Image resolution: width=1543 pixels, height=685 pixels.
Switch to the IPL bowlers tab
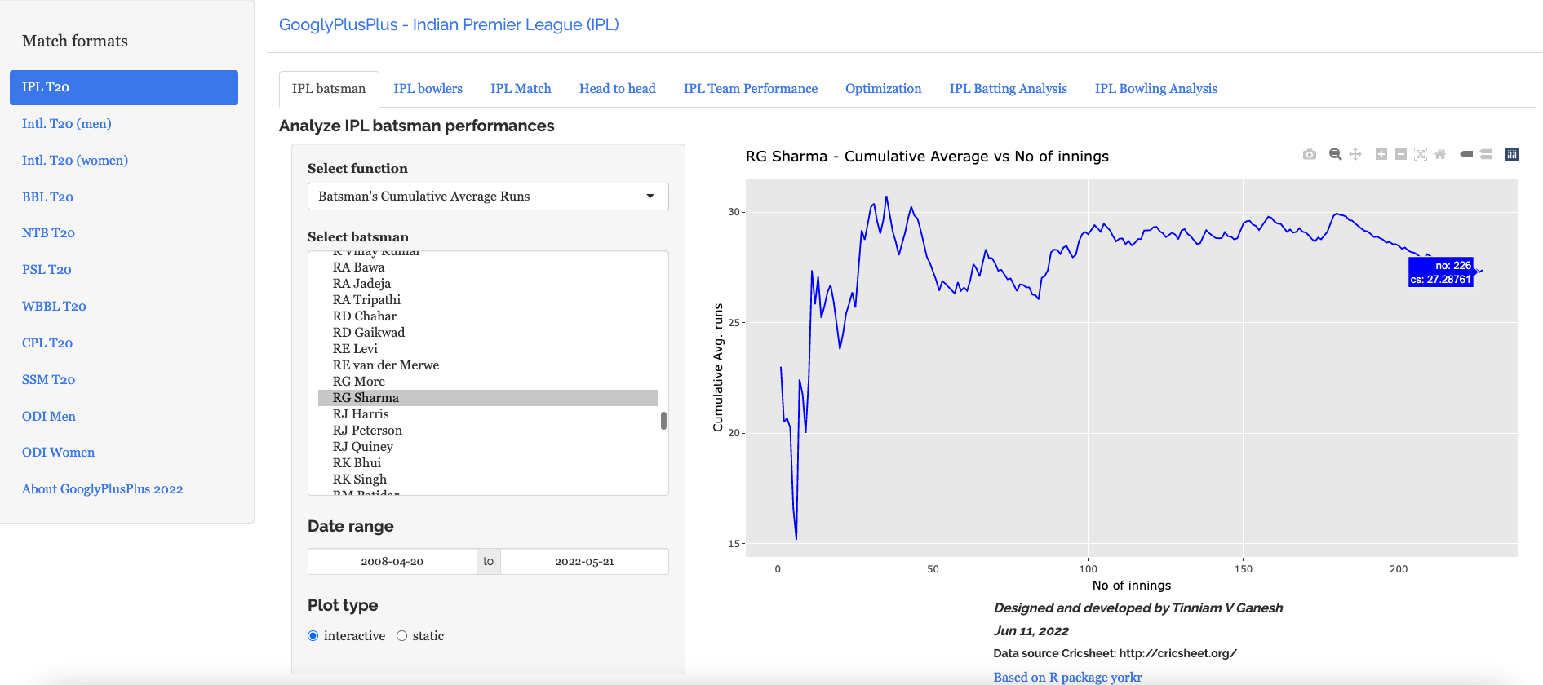click(428, 89)
